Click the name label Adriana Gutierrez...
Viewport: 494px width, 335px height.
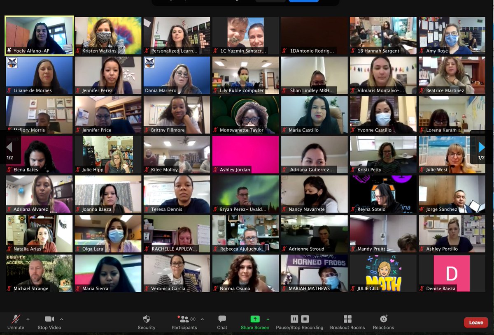point(312,170)
